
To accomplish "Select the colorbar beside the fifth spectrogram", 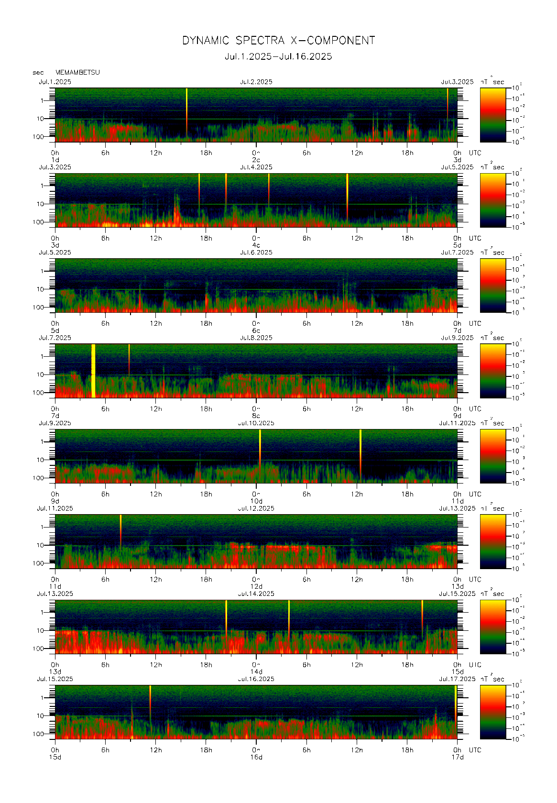I will [x=492, y=456].
